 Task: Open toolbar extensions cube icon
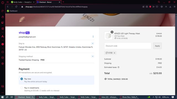(162, 7)
